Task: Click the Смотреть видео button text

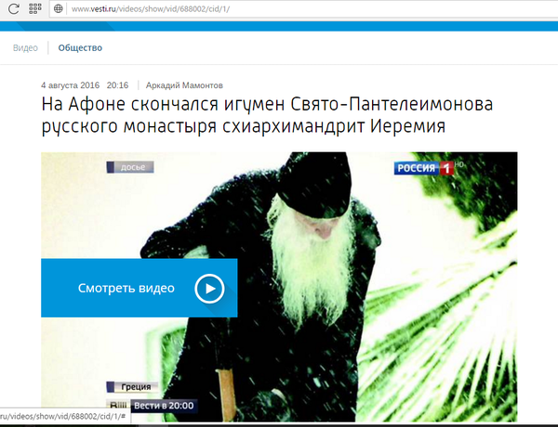Action: tap(126, 289)
